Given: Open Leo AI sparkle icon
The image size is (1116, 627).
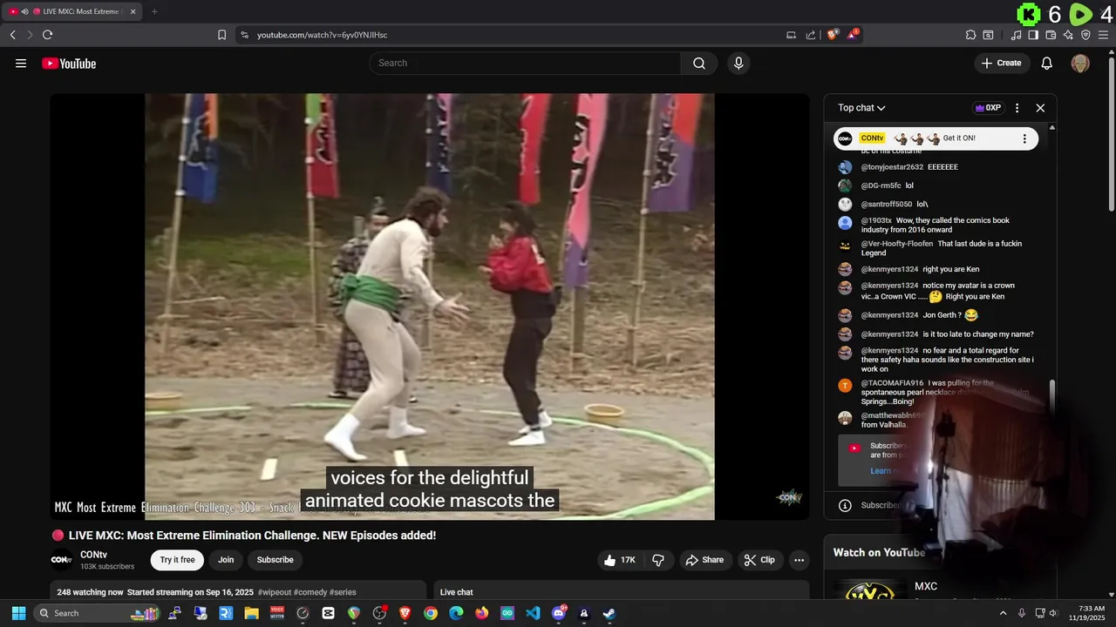Looking at the screenshot, I should coord(1068,35).
